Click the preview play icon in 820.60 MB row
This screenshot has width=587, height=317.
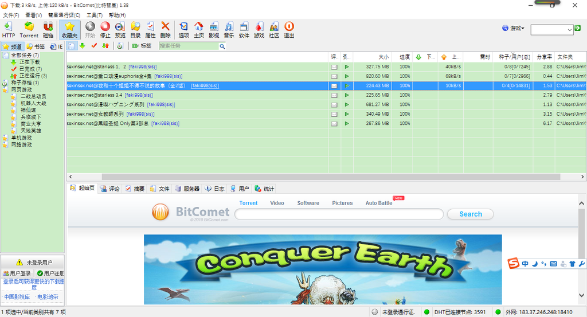[347, 76]
